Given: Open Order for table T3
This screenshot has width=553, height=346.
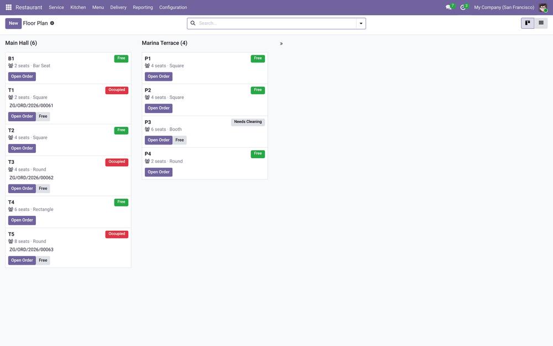Looking at the screenshot, I should point(22,188).
